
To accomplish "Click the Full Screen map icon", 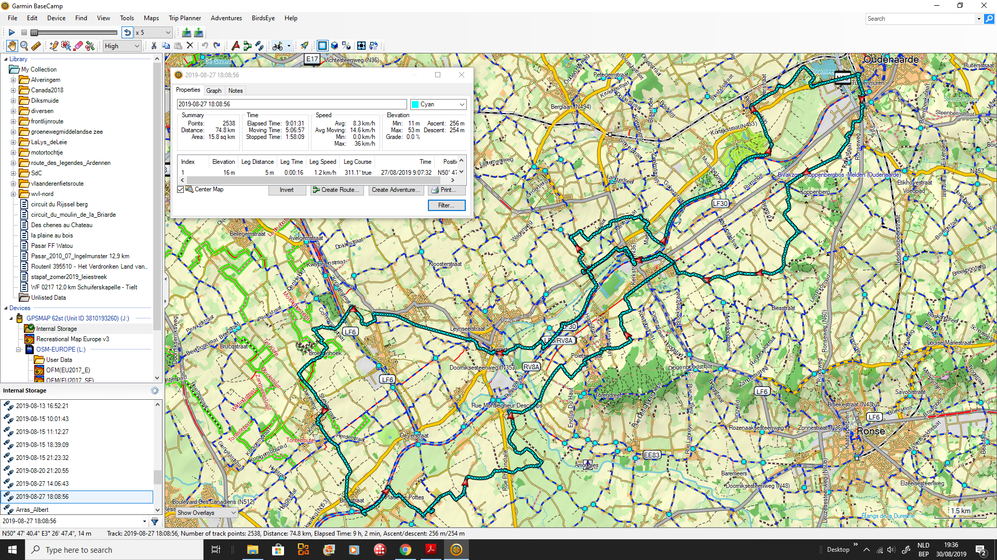I will (x=361, y=46).
